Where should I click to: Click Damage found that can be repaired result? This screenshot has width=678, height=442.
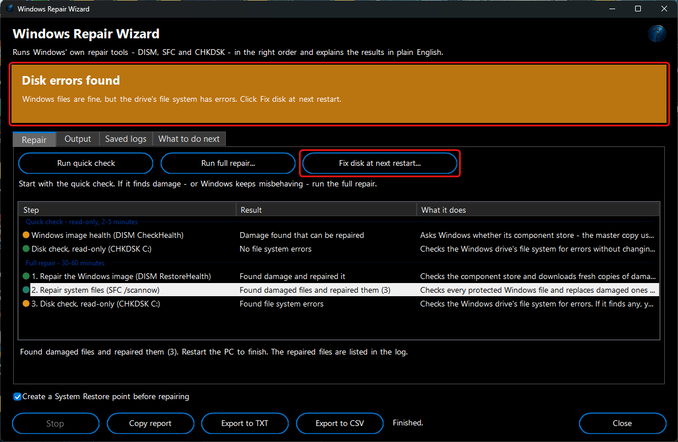tap(302, 235)
